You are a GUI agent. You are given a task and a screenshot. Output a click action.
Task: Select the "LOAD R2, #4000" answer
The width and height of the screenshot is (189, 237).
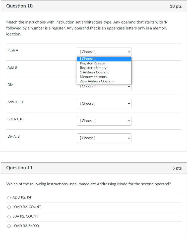(x=9, y=226)
